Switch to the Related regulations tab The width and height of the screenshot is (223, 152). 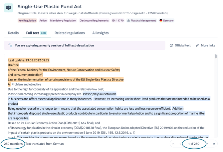point(70,33)
